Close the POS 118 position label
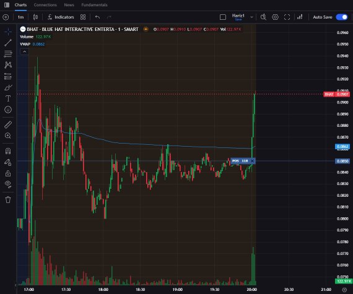This screenshot has height=294, width=353. click(253, 161)
